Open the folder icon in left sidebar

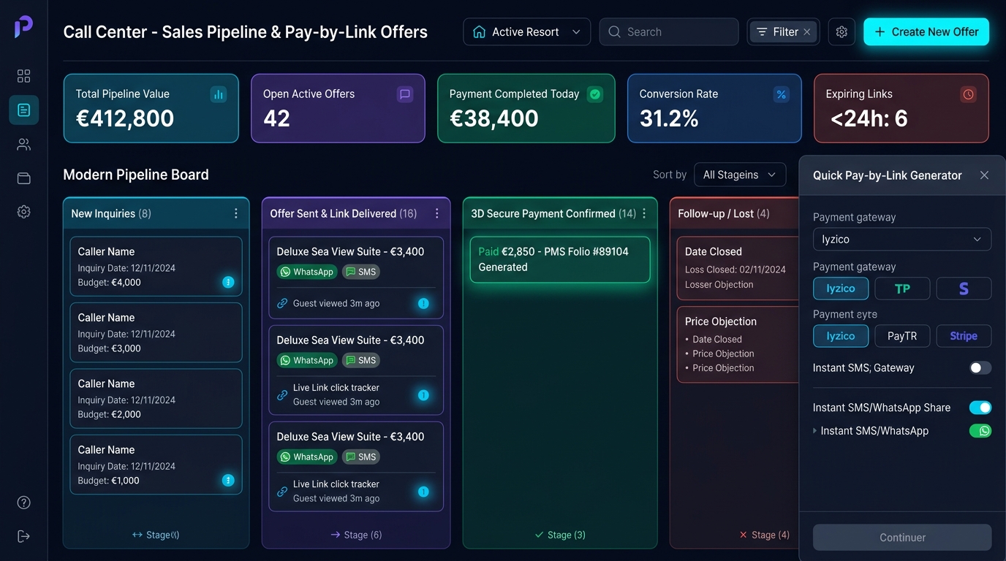[x=23, y=178]
